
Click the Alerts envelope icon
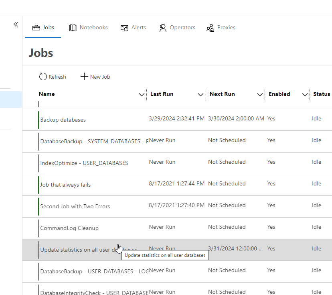click(124, 28)
